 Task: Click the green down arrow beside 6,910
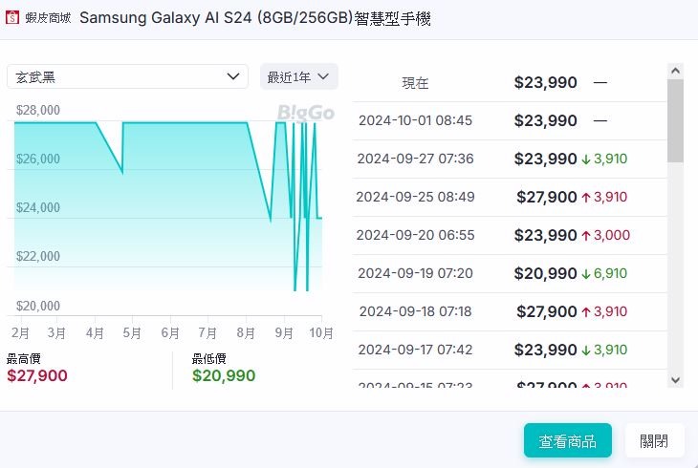click(x=586, y=273)
